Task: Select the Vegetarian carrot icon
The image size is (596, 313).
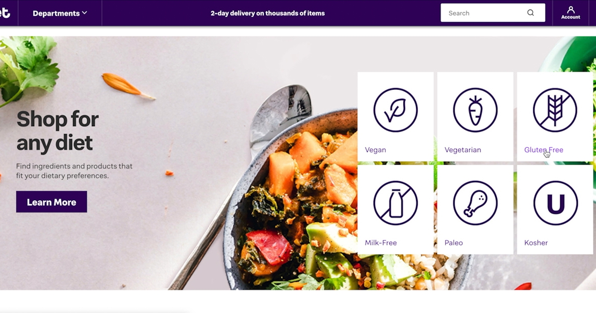Action: pos(475,110)
